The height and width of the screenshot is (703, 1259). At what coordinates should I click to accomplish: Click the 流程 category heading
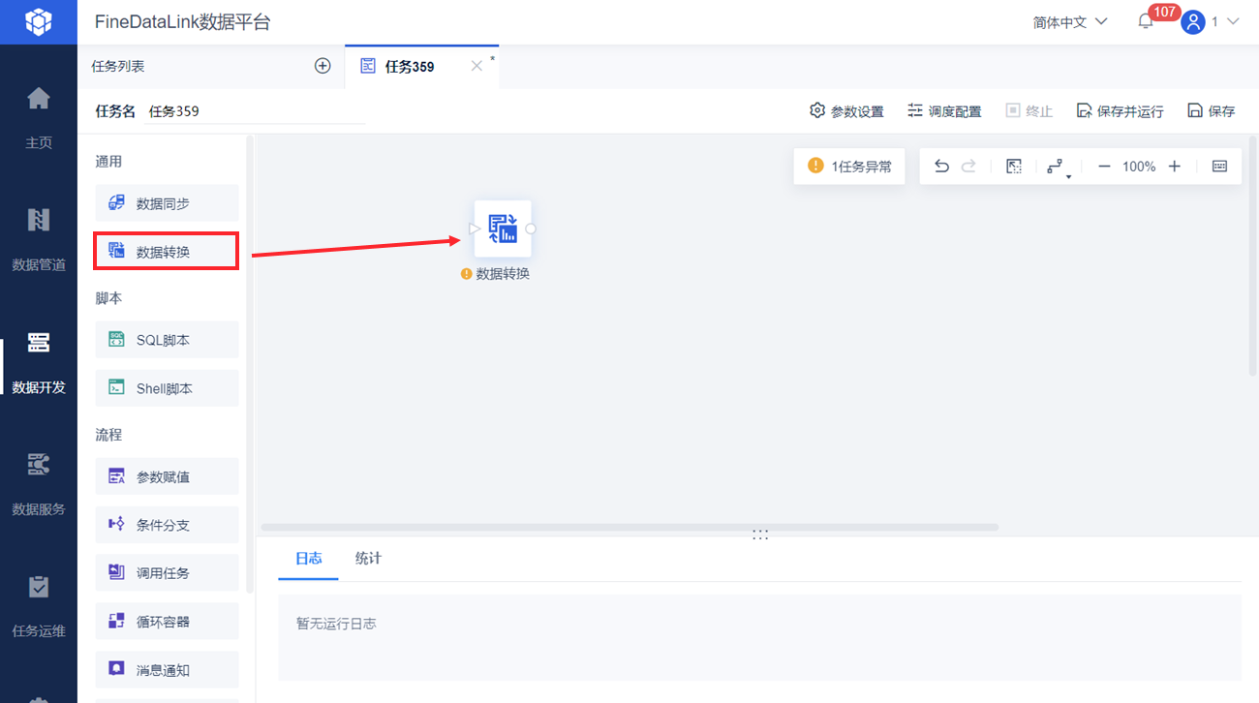(108, 435)
